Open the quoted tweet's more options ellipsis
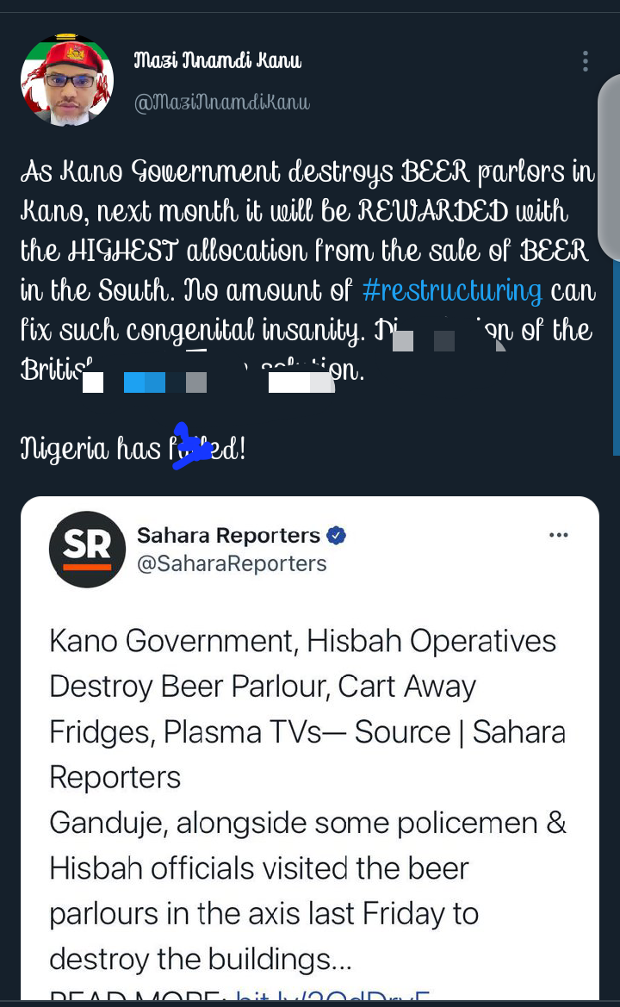This screenshot has height=1007, width=620. 558,535
